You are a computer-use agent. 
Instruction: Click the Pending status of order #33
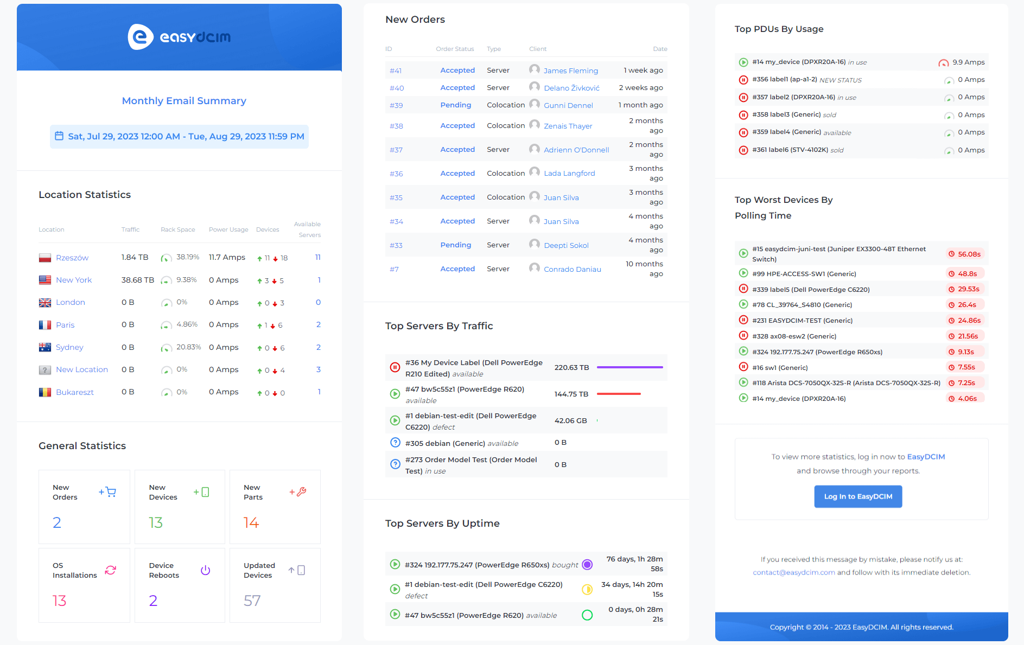[x=456, y=245]
